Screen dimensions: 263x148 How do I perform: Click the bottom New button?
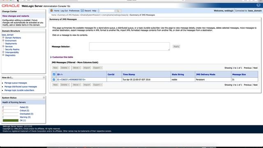click(x=55, y=85)
